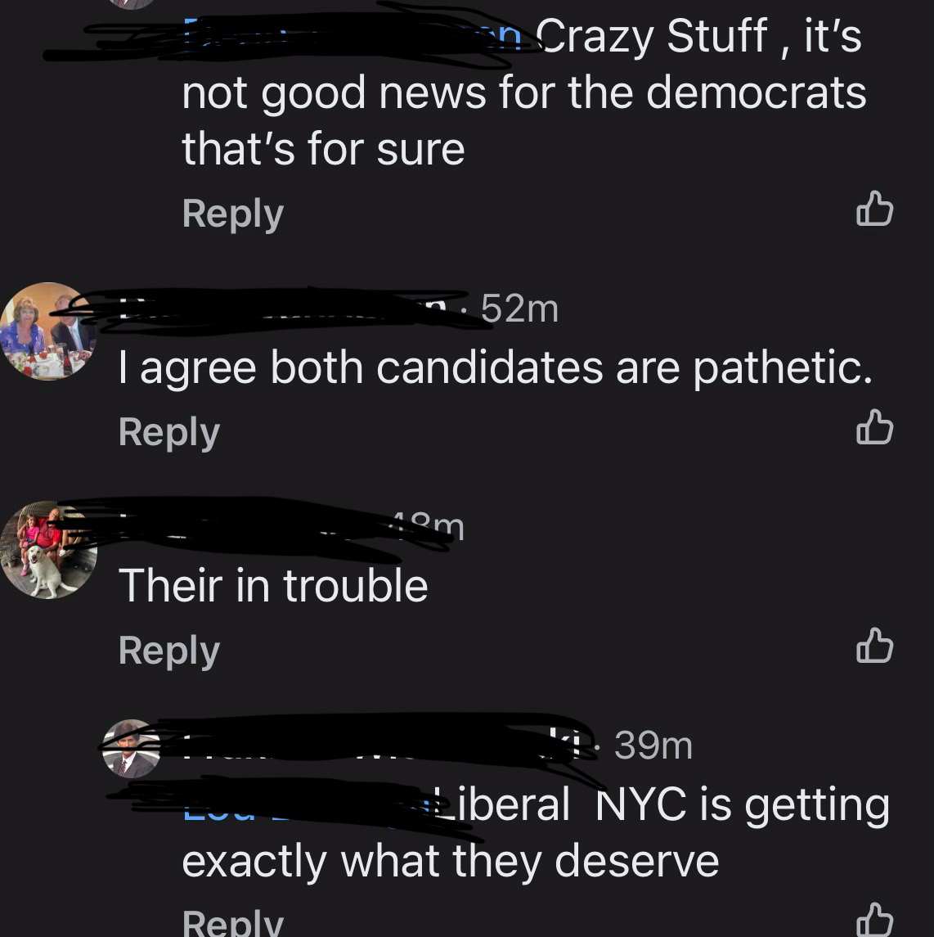The image size is (934, 937).
Task: Open profile photo of couple at dinner table
Action: click(x=47, y=331)
